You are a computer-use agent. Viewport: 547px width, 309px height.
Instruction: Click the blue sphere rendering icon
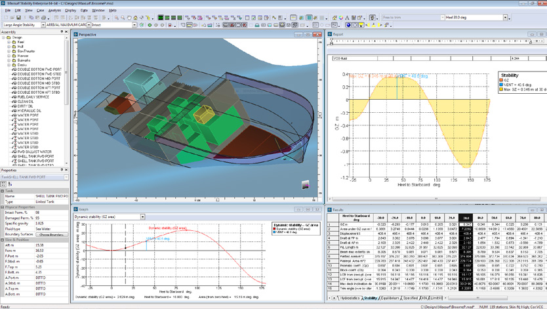(x=348, y=25)
